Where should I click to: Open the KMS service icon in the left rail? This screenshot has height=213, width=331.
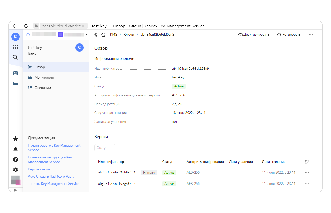[x=16, y=37]
